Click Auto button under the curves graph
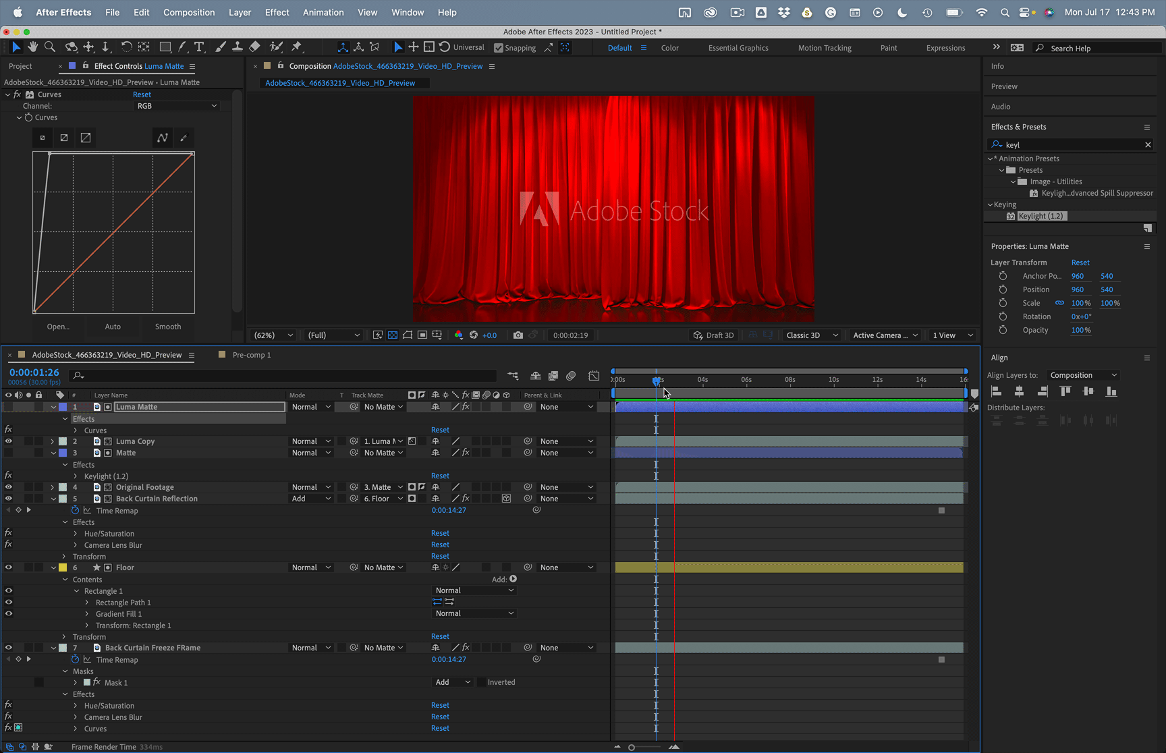Viewport: 1166px width, 753px height. pyautogui.click(x=113, y=327)
